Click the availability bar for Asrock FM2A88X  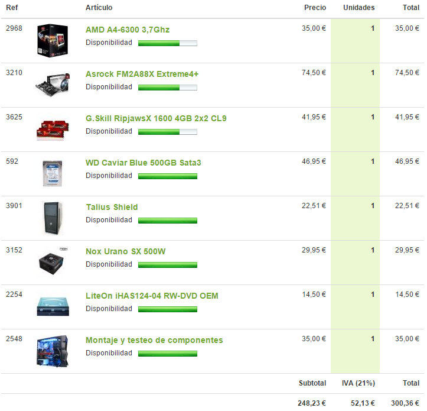(168, 88)
